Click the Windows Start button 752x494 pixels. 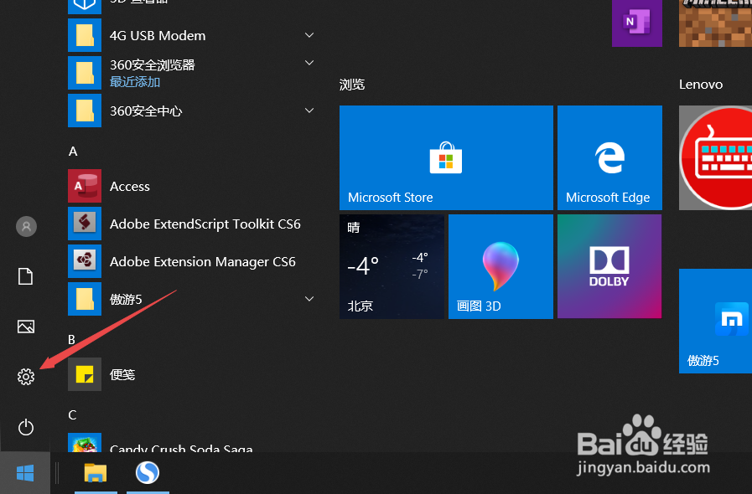(x=25, y=473)
